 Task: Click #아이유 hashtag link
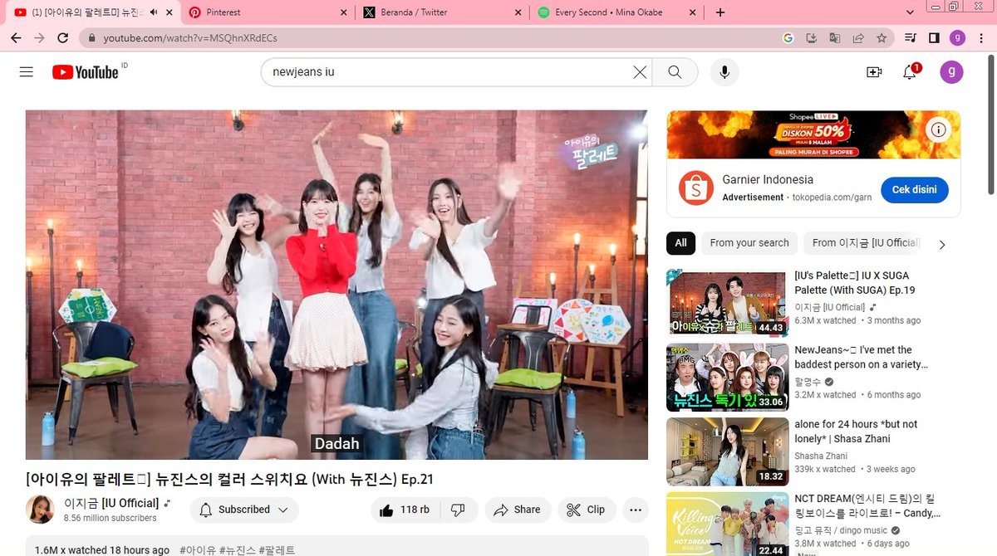click(198, 550)
